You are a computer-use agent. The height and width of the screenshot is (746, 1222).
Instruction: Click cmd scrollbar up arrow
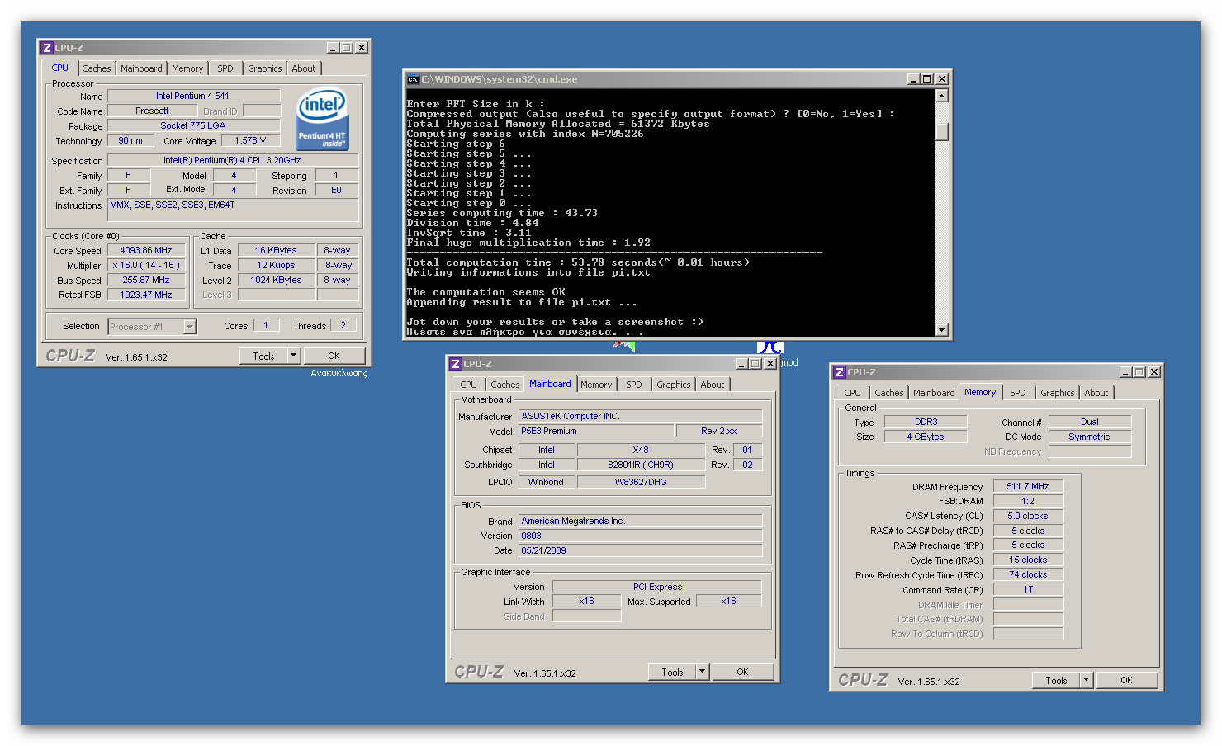(942, 96)
